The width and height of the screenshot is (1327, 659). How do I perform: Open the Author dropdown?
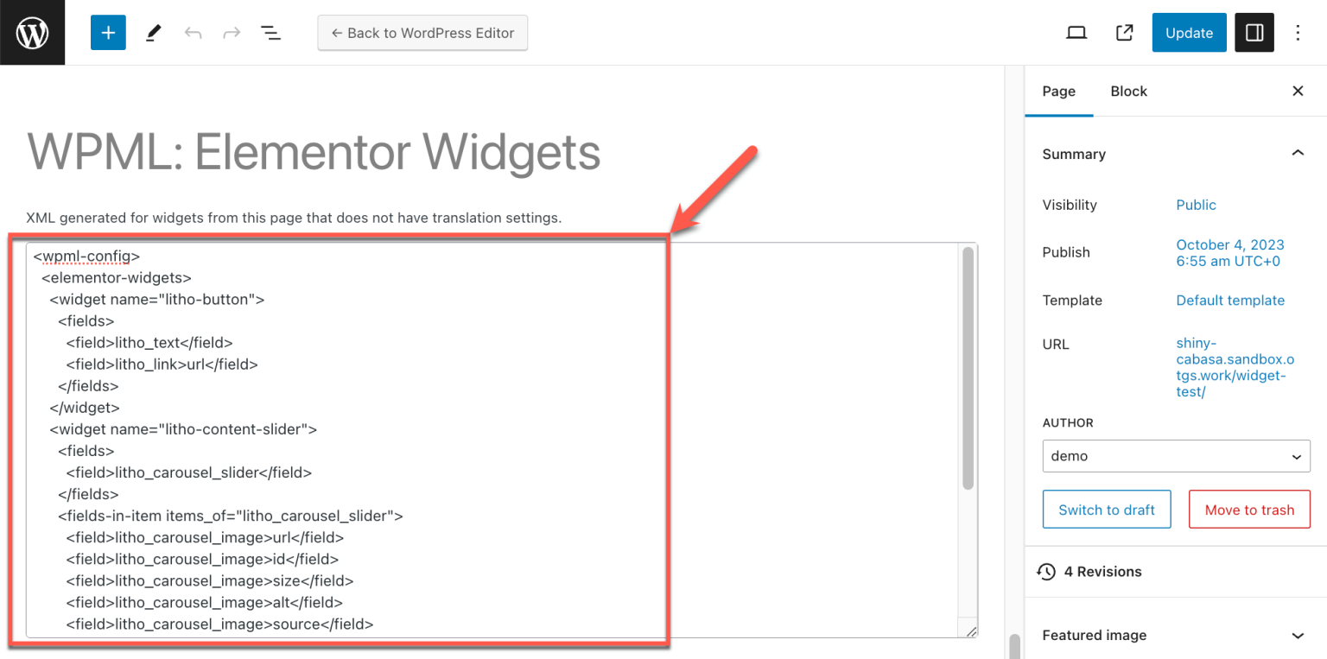coord(1176,456)
